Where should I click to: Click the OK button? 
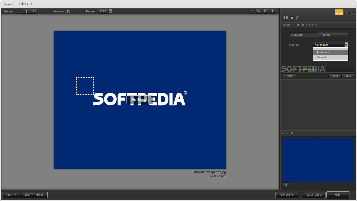338,195
